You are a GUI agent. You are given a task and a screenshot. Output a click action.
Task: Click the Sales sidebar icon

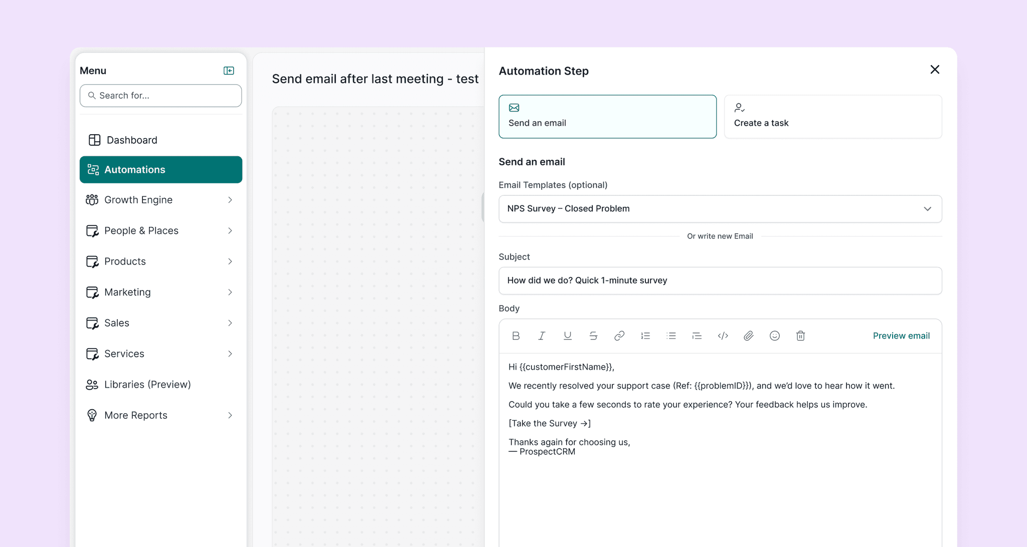(92, 323)
